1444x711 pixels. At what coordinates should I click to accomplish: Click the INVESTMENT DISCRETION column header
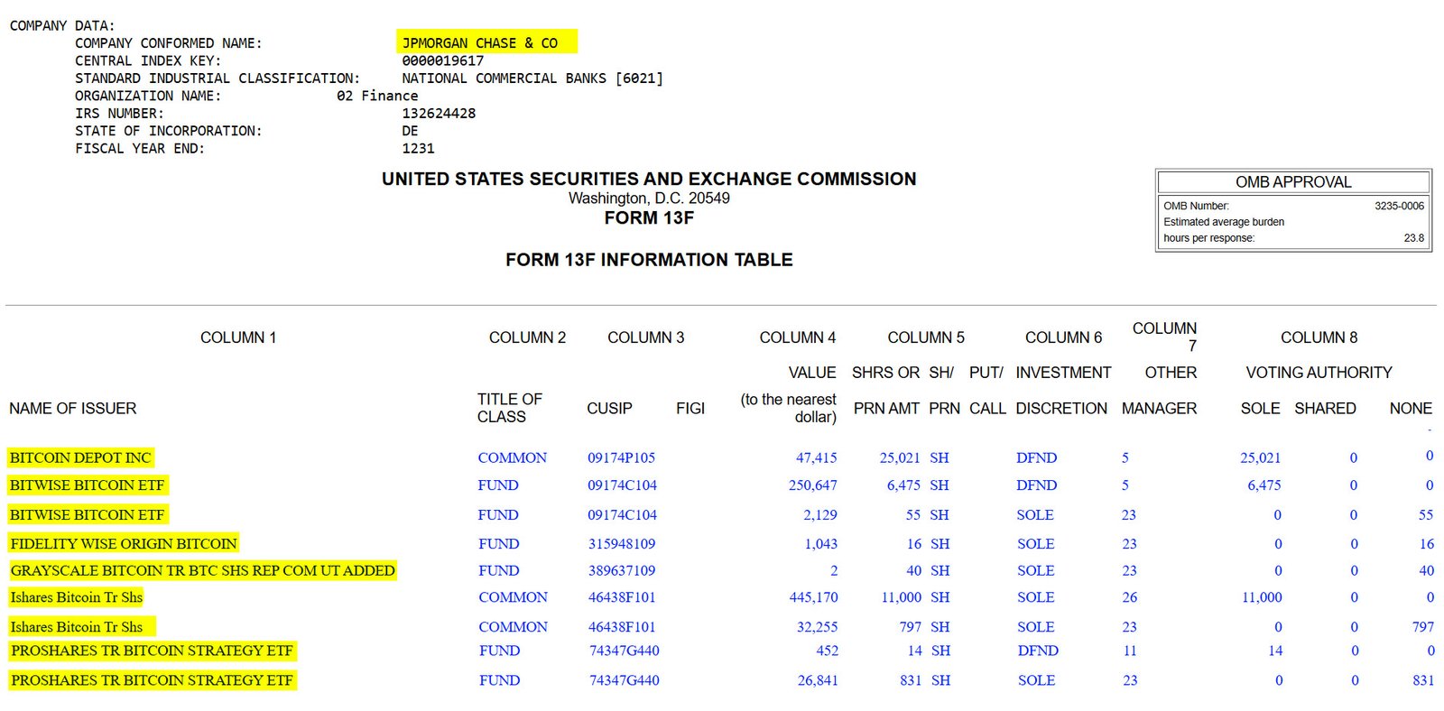[x=1062, y=390]
